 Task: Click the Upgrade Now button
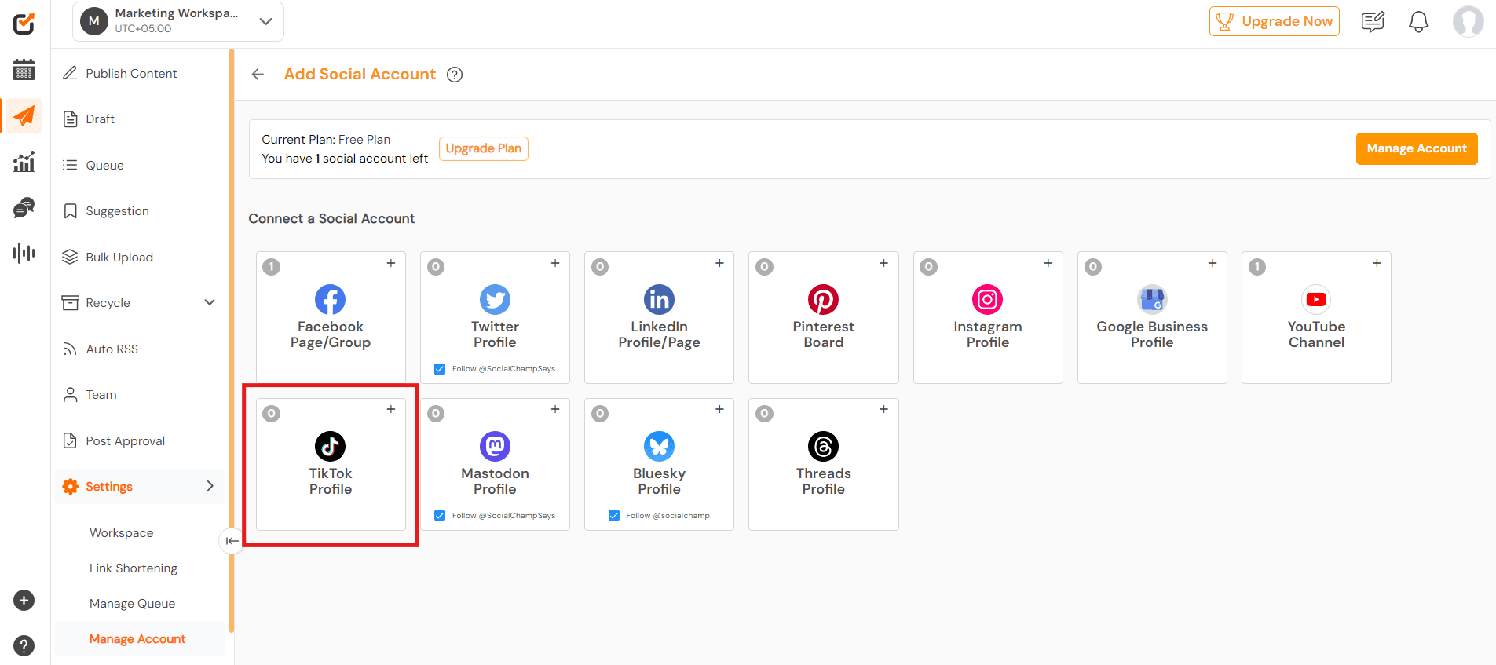(1275, 21)
